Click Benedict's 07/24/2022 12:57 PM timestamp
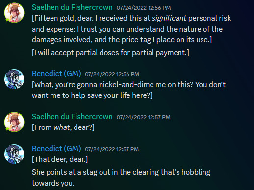 (x=112, y=149)
